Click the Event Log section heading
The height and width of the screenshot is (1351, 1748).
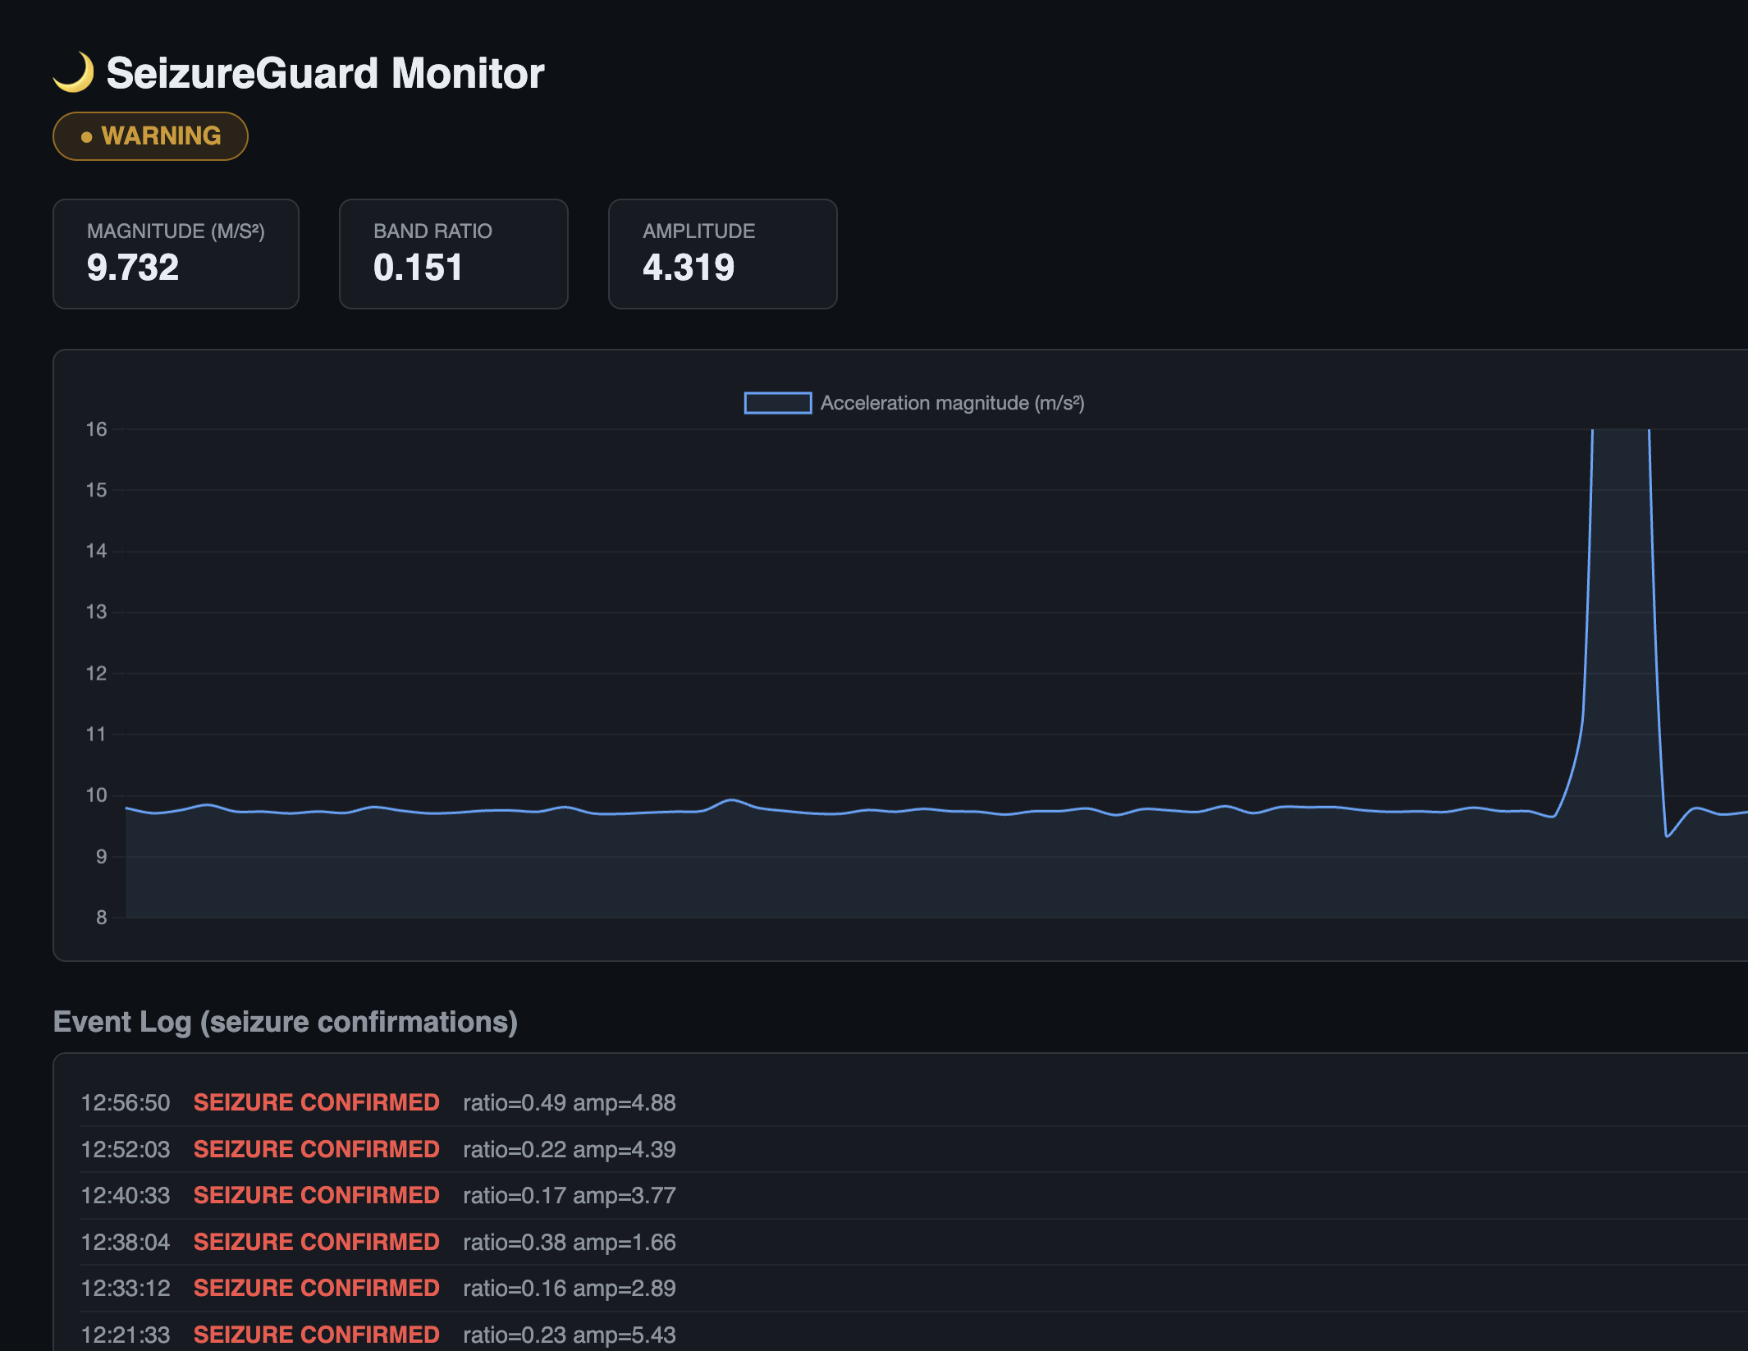(x=285, y=1022)
